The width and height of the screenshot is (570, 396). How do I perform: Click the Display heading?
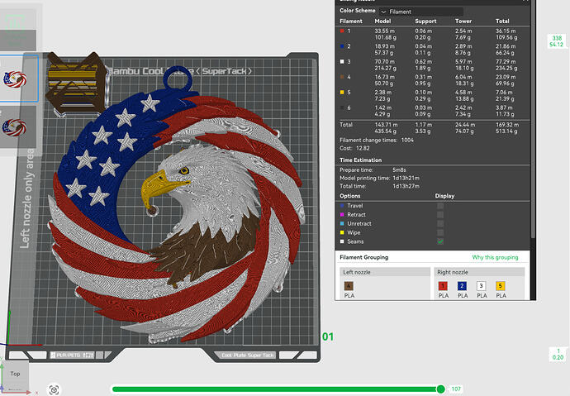(444, 196)
